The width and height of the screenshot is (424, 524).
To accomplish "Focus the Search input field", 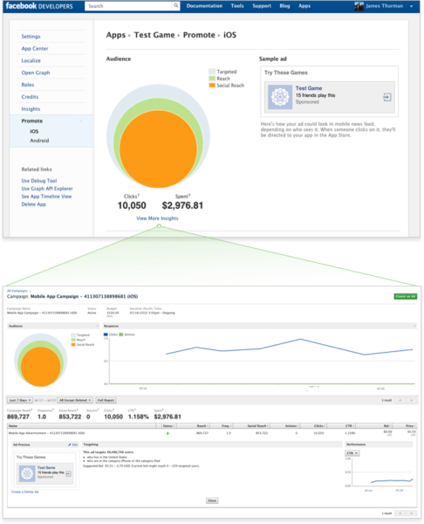I will pos(129,6).
